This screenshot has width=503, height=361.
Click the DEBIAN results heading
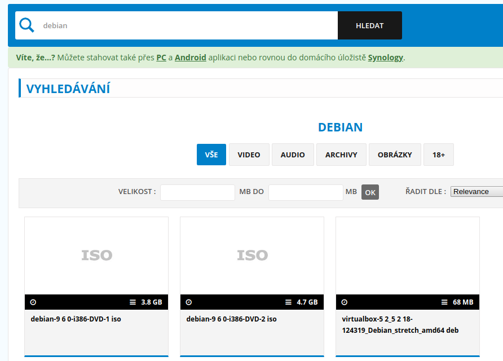340,127
